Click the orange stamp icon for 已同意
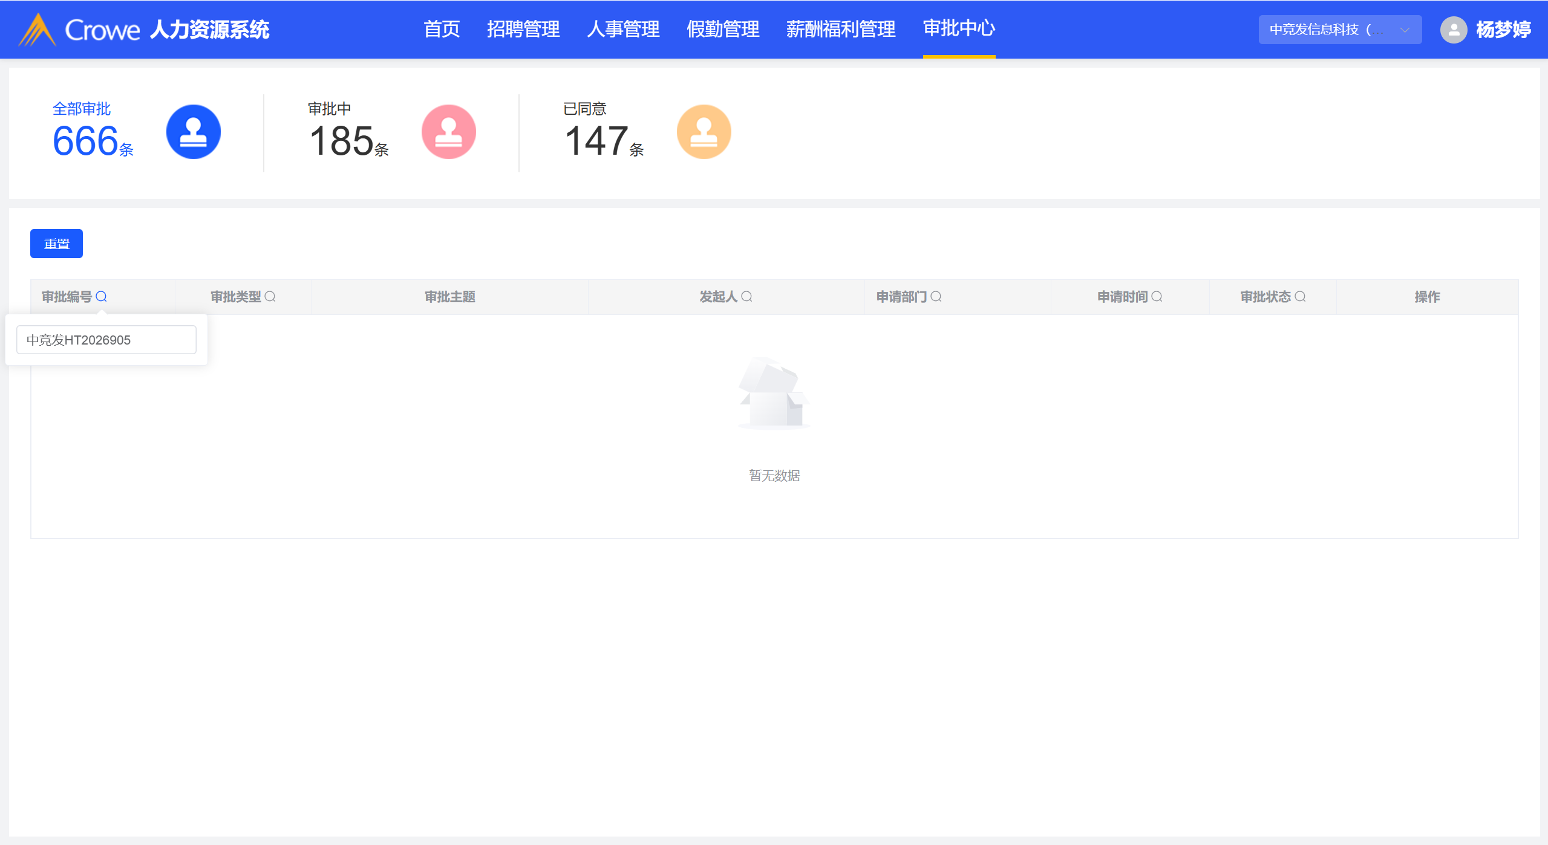The width and height of the screenshot is (1548, 845). pyautogui.click(x=704, y=132)
